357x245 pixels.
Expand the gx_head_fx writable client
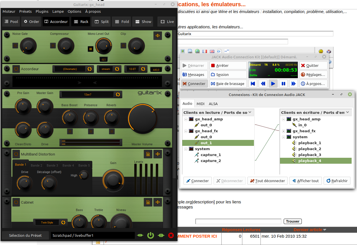[283, 131]
